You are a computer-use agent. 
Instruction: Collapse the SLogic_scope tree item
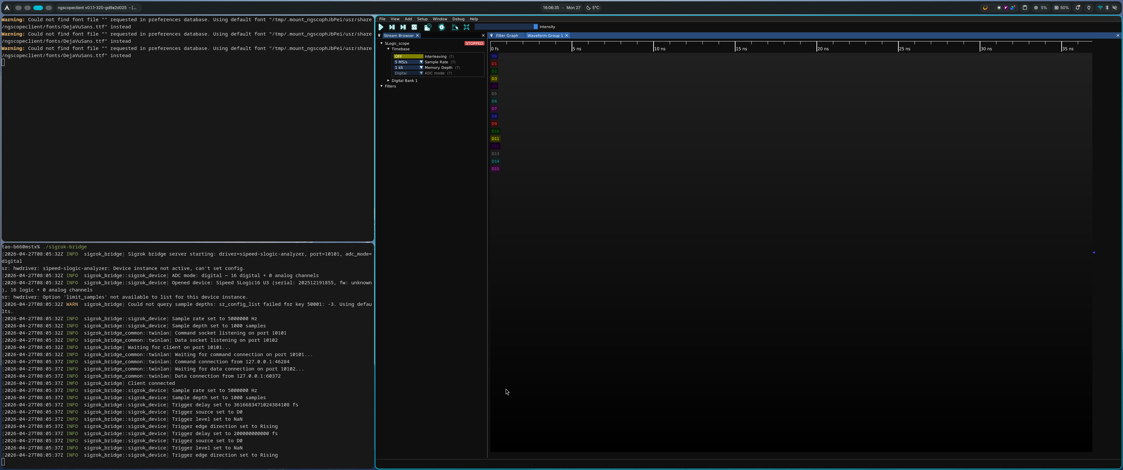(x=382, y=43)
